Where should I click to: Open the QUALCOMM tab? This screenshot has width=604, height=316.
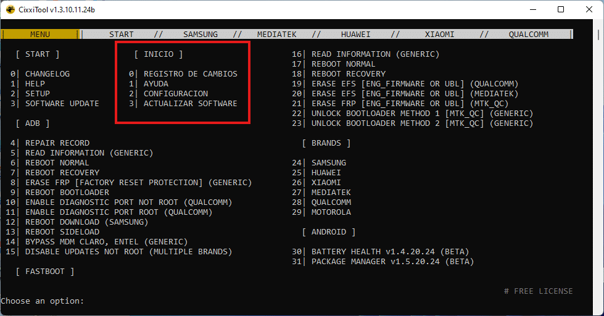(528, 35)
